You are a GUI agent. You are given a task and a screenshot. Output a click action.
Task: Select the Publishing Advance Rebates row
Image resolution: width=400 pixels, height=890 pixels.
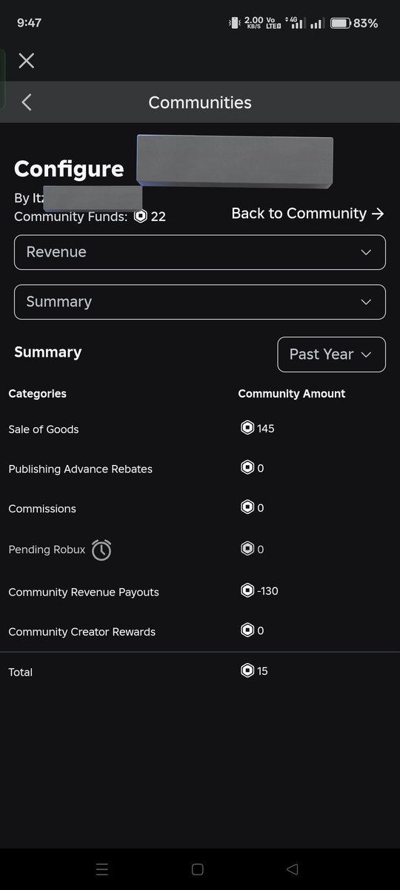click(200, 469)
